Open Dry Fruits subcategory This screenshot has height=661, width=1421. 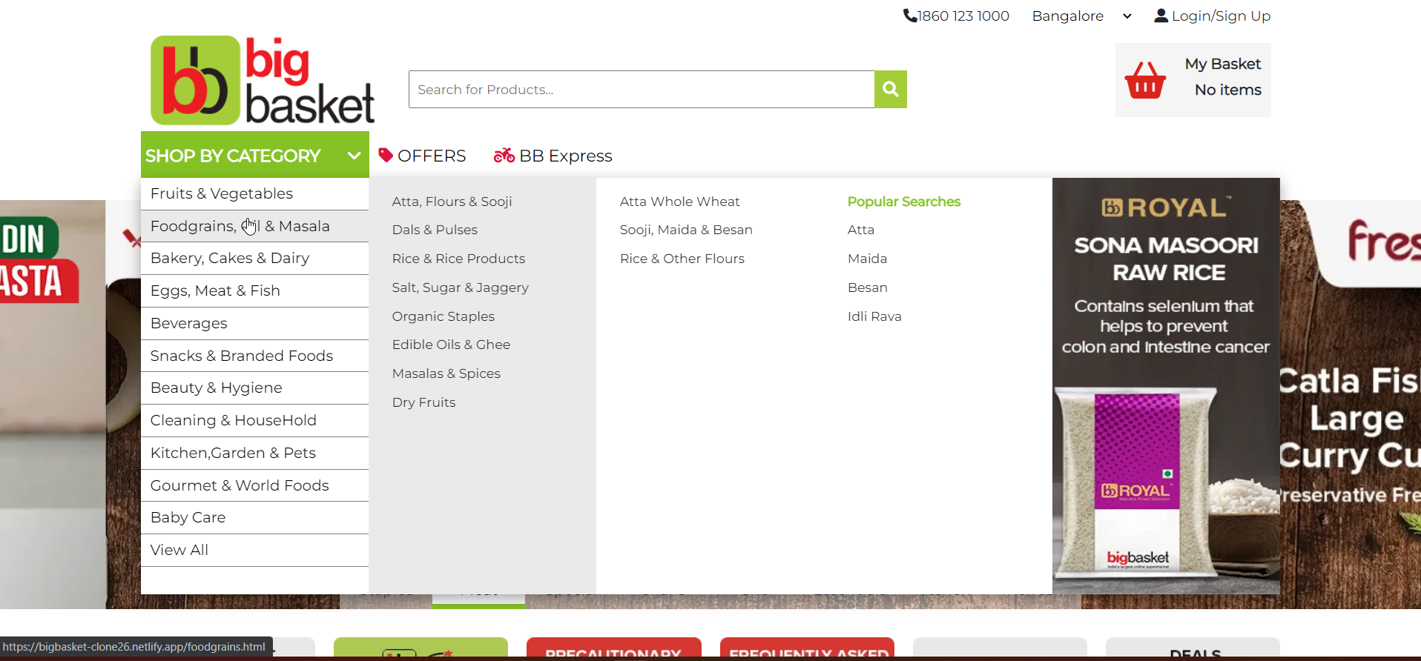click(423, 402)
